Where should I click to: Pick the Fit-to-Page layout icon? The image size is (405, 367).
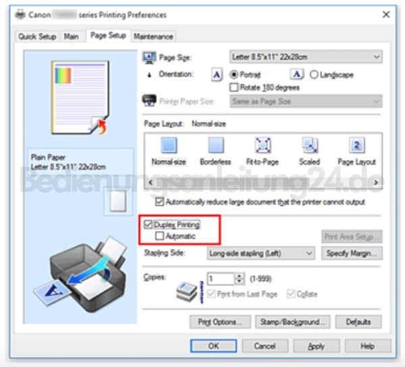(x=263, y=145)
